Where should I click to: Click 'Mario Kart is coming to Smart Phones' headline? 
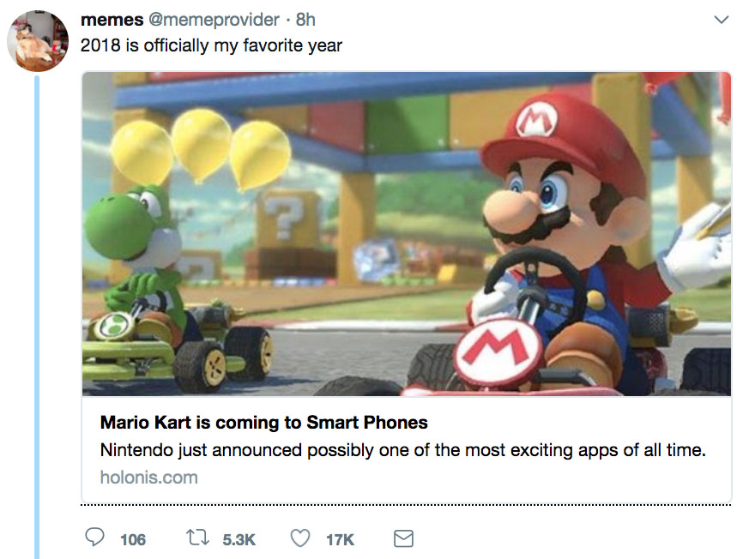[x=263, y=423]
